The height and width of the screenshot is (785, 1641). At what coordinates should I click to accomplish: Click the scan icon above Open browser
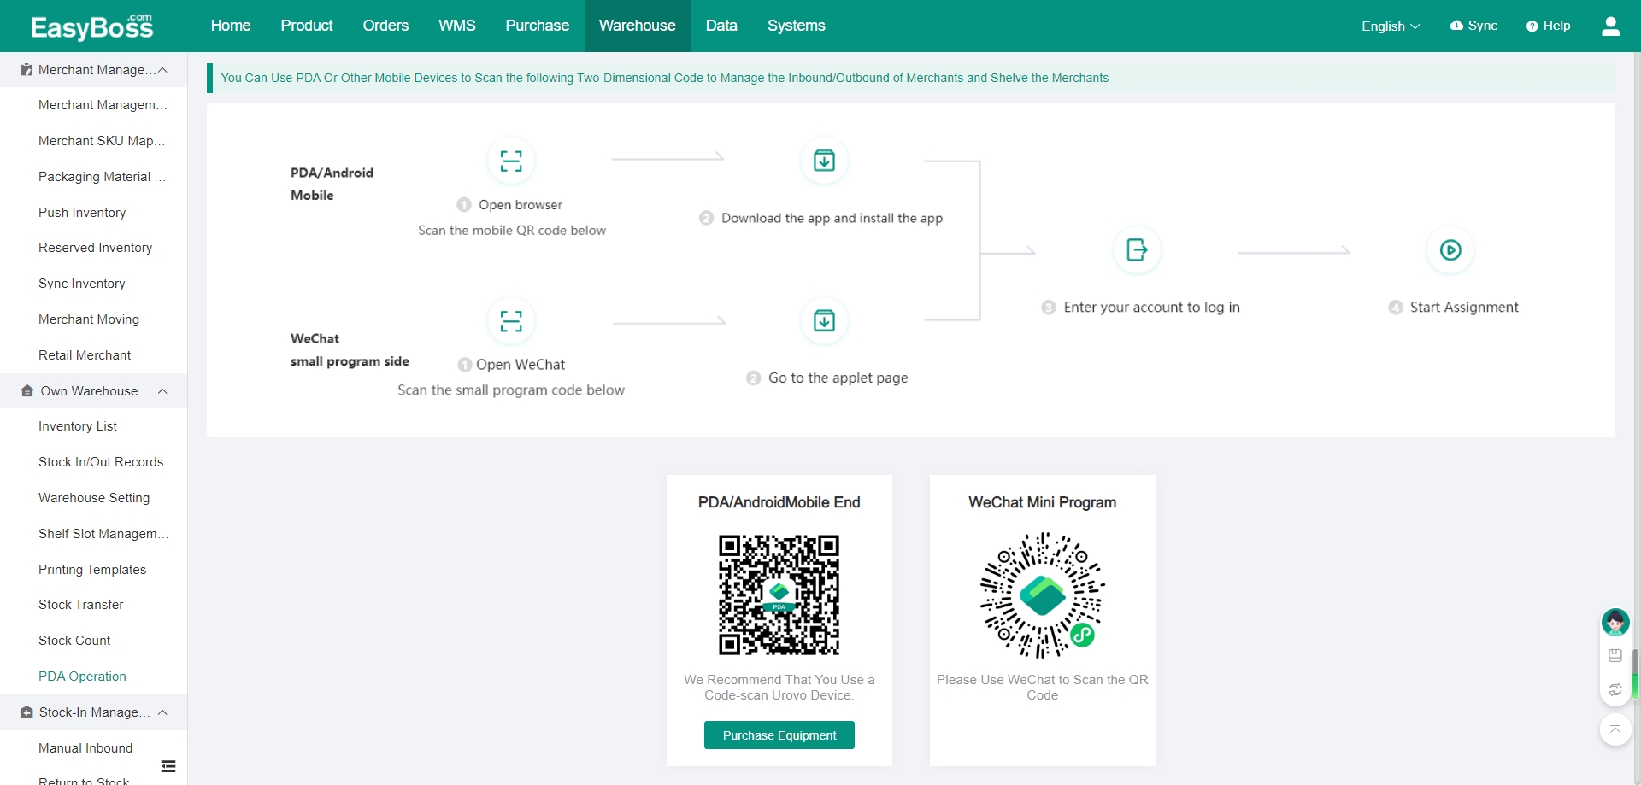pos(511,161)
